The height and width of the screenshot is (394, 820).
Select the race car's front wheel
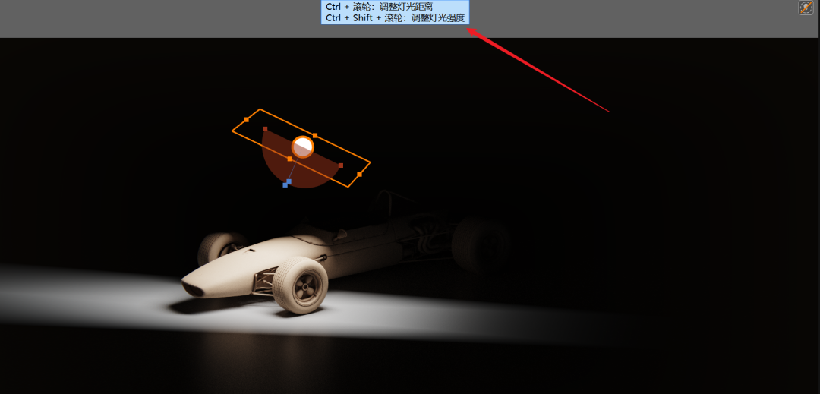[300, 285]
